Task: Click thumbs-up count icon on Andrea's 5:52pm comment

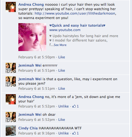Action: coord(74,106)
